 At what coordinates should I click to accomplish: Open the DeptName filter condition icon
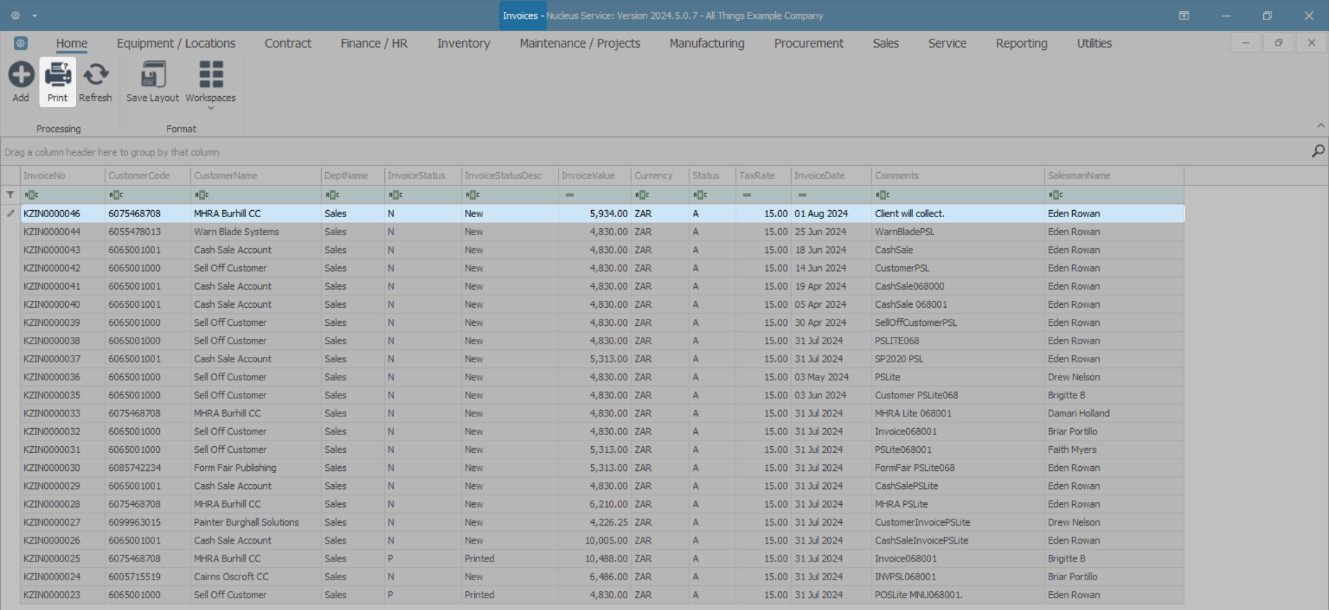(332, 195)
